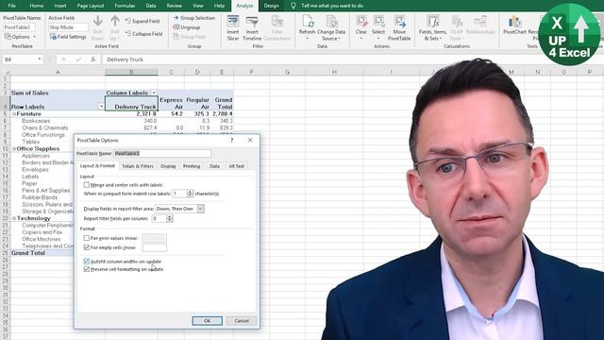Collapse the Office Supplies group

pos(14,149)
